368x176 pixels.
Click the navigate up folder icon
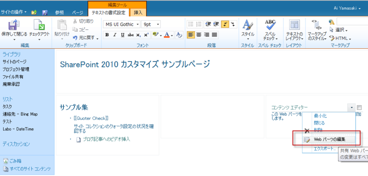coord(34,12)
